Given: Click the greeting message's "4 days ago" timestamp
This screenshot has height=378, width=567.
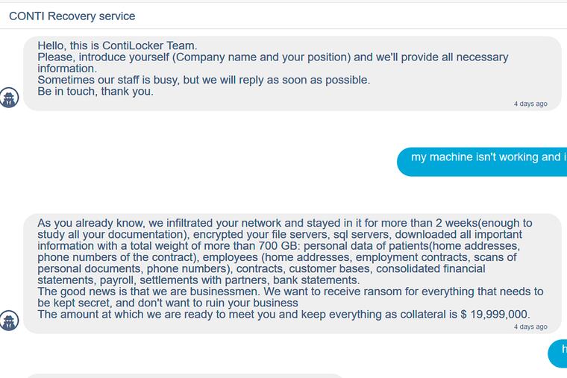Looking at the screenshot, I should 530,104.
